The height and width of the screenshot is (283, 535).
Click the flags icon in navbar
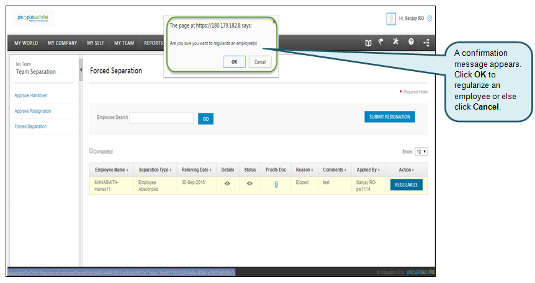pyautogui.click(x=381, y=43)
